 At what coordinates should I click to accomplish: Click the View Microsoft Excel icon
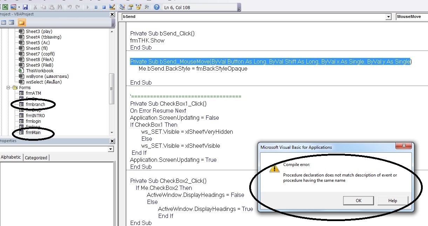point(5,7)
